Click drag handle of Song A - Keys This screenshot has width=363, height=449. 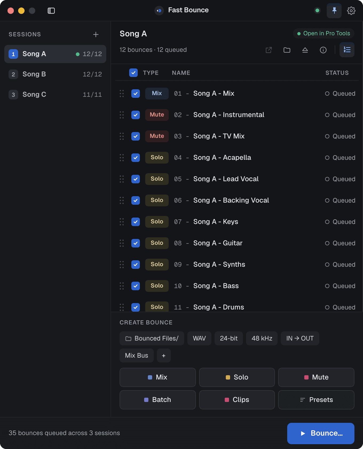[x=122, y=222]
